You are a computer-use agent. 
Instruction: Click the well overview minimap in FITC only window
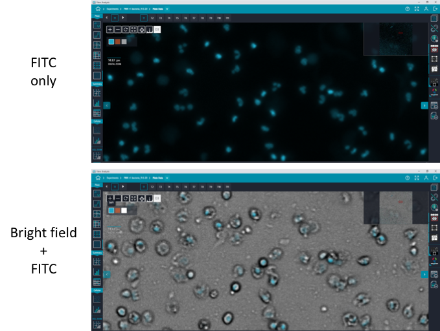(x=396, y=39)
